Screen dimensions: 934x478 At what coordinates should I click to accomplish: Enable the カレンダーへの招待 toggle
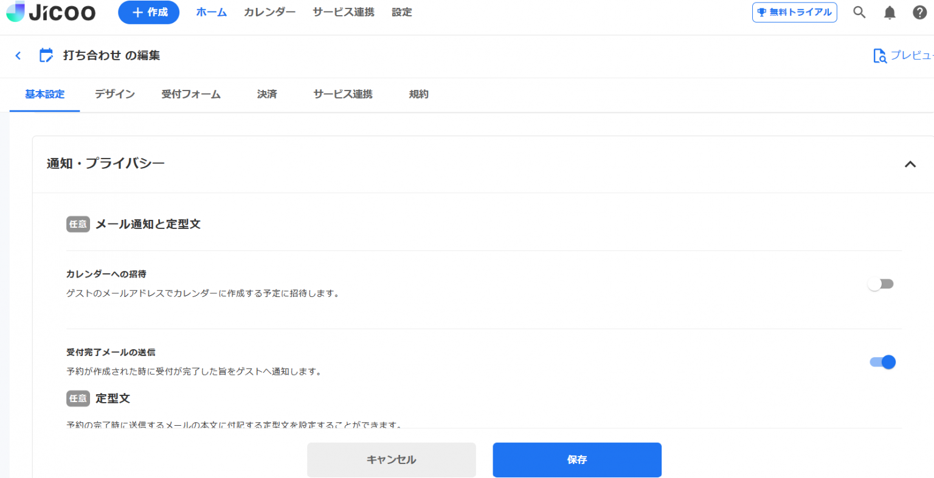click(880, 283)
